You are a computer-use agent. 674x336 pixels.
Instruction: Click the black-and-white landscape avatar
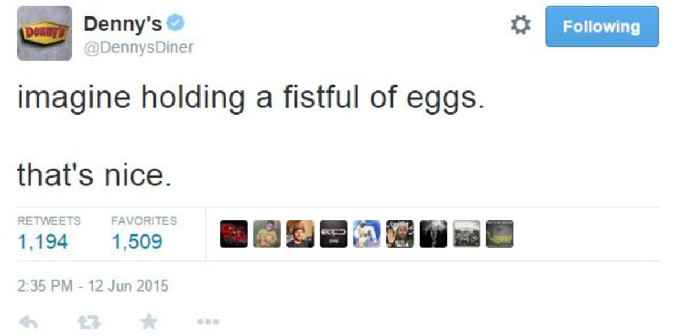click(x=467, y=234)
